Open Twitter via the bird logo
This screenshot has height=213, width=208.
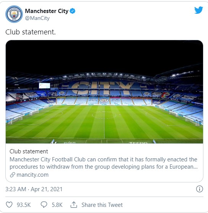198,10
